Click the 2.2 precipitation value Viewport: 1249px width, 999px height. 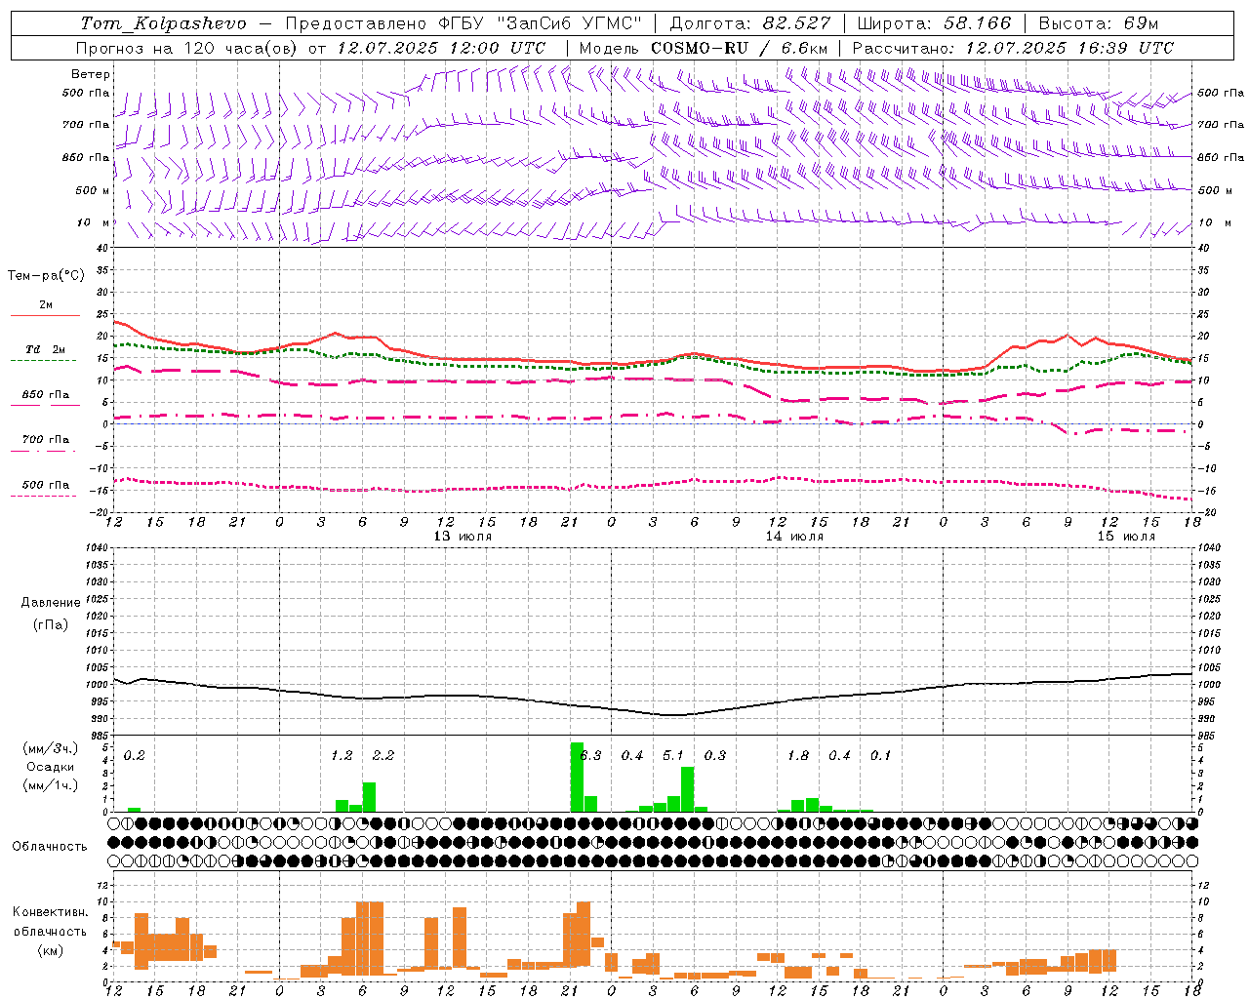[383, 756]
